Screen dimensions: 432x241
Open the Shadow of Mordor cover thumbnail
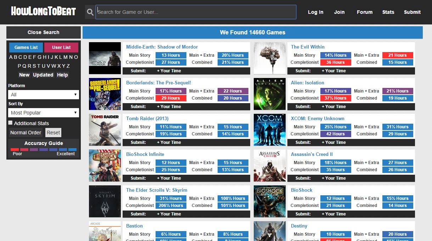click(105, 58)
